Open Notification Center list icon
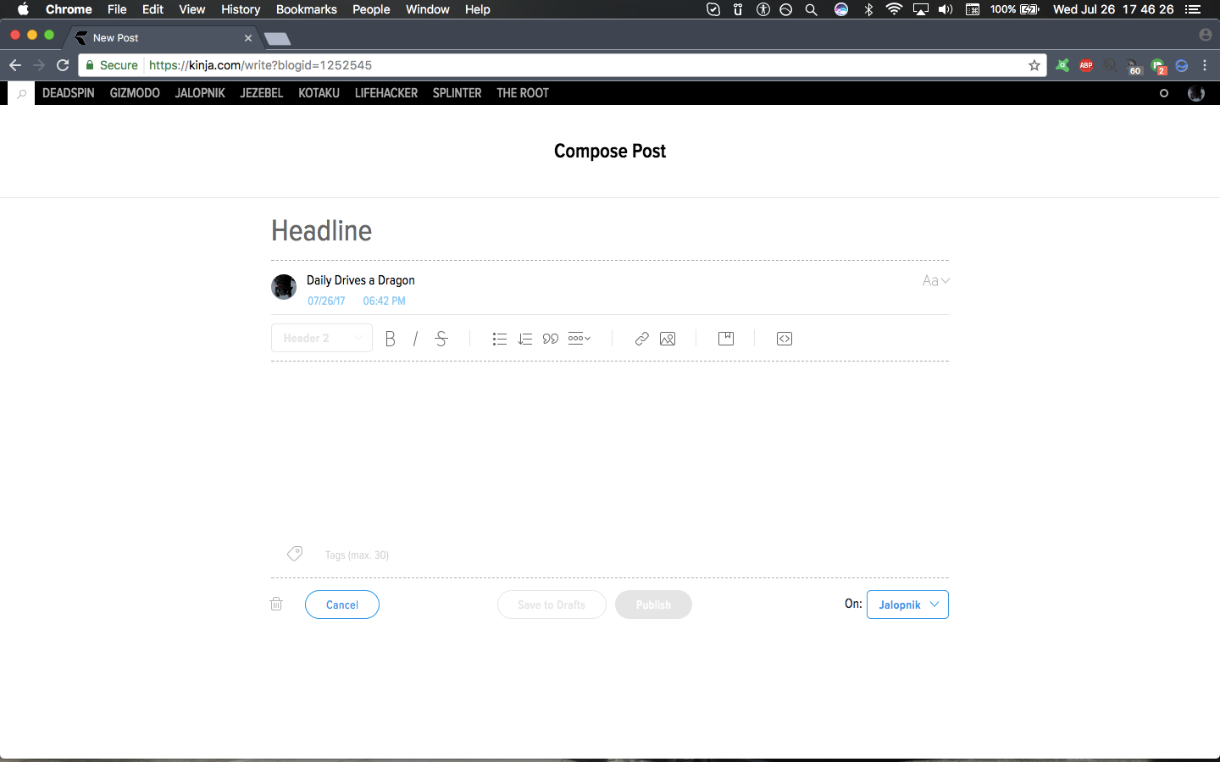 click(1193, 9)
